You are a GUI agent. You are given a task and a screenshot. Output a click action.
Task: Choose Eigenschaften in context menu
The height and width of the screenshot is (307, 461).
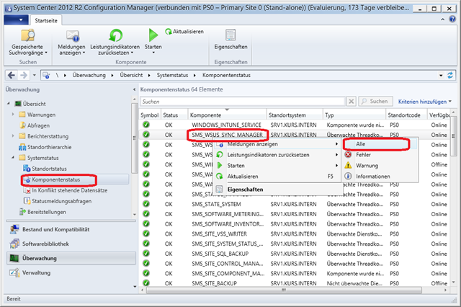pos(277,190)
